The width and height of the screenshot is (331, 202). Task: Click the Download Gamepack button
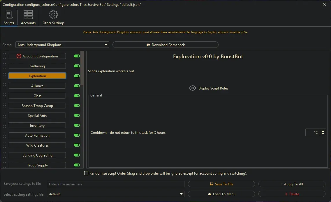click(x=165, y=45)
